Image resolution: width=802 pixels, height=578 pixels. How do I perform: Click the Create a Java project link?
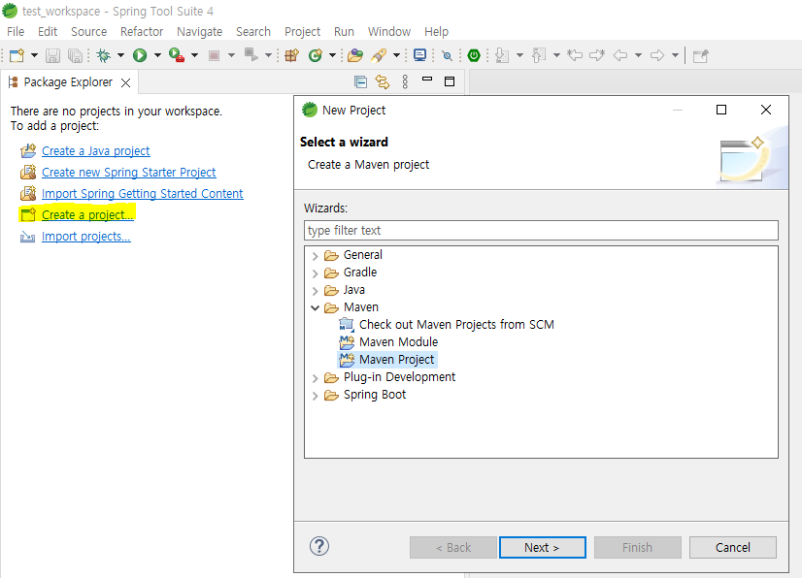[96, 151]
